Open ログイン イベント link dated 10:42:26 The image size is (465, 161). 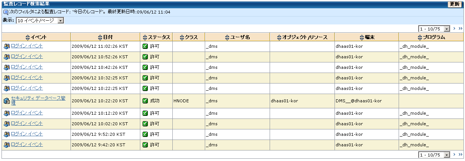(27, 67)
